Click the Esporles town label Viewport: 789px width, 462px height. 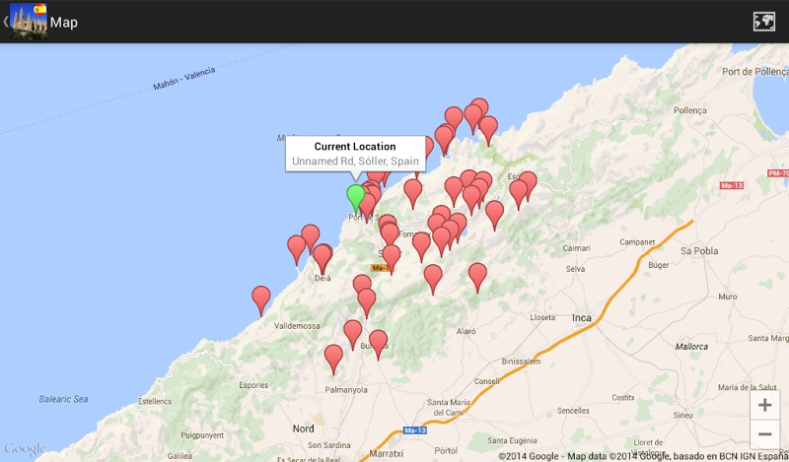tap(253, 385)
